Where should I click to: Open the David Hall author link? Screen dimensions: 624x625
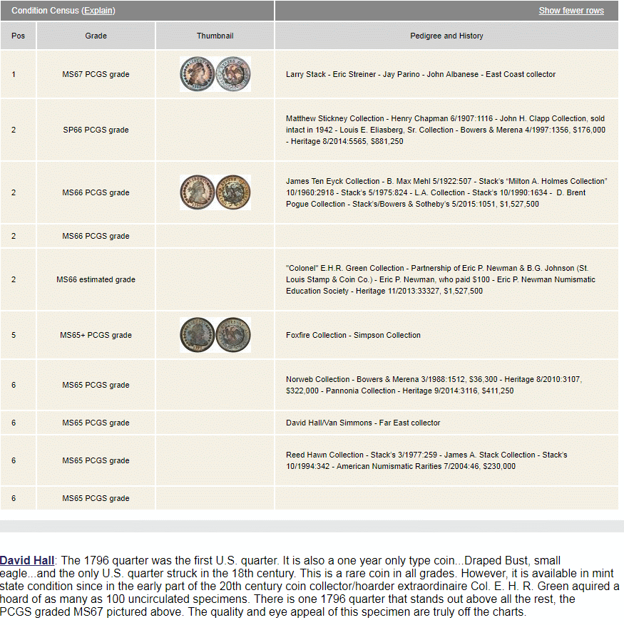pyautogui.click(x=26, y=560)
